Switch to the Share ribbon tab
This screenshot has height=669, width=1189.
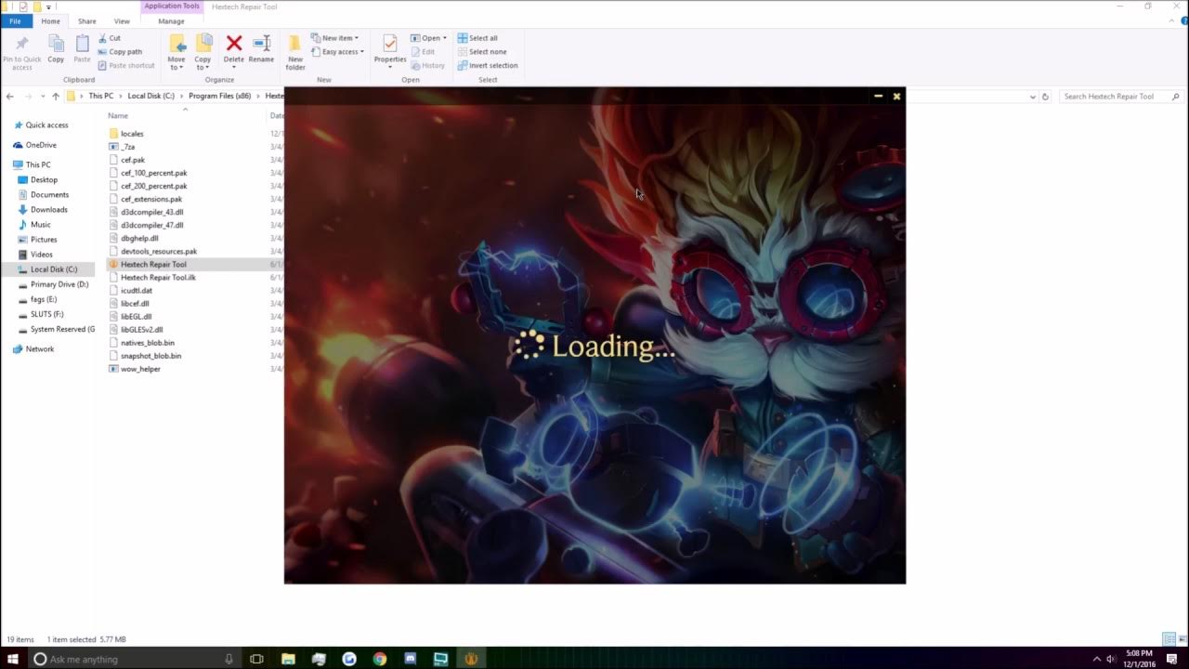(x=86, y=21)
